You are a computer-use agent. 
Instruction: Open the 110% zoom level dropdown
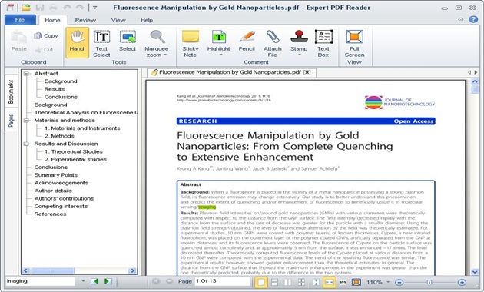(x=388, y=282)
